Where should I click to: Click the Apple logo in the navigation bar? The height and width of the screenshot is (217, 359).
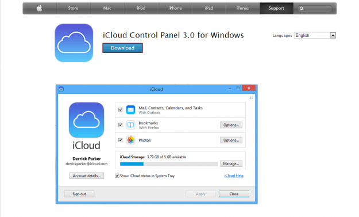40,9
